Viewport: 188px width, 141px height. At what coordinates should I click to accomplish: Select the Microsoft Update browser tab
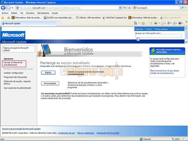[x=29, y=23]
